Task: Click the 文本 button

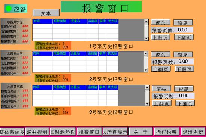Action: (x=46, y=13)
